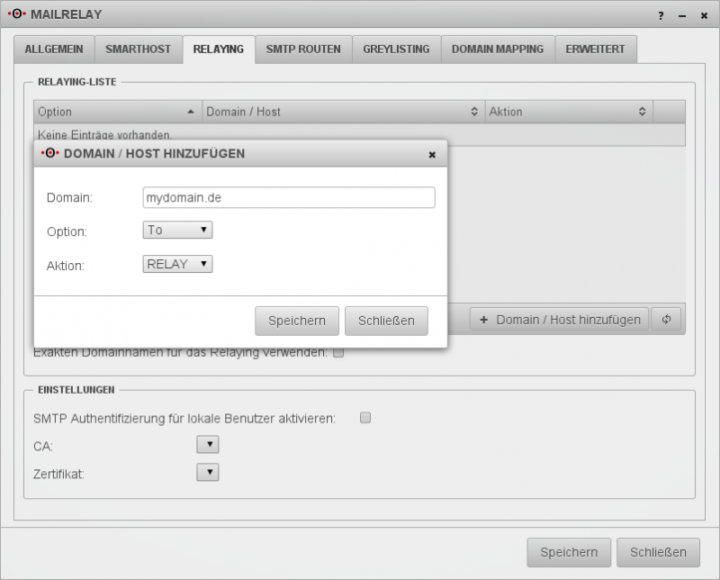Expand the CA selection dropdown
The width and height of the screenshot is (720, 580).
[206, 444]
